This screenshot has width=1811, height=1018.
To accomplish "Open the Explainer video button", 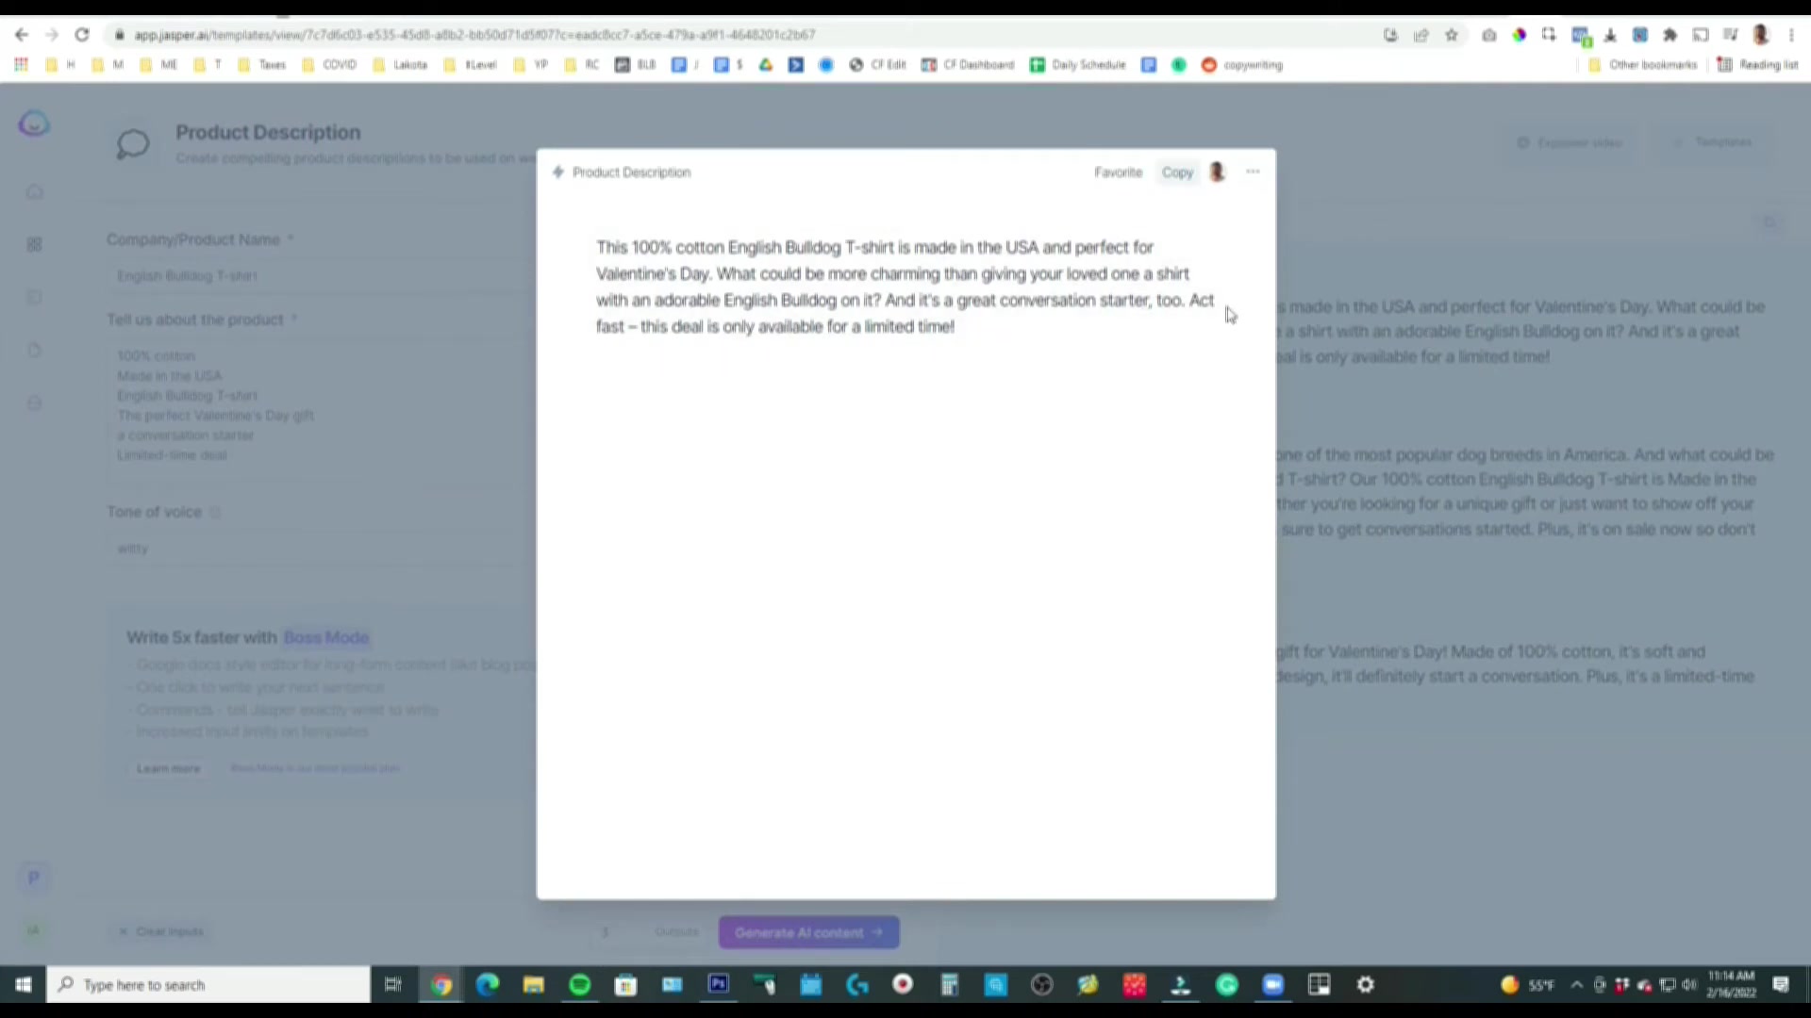I will [1570, 142].
